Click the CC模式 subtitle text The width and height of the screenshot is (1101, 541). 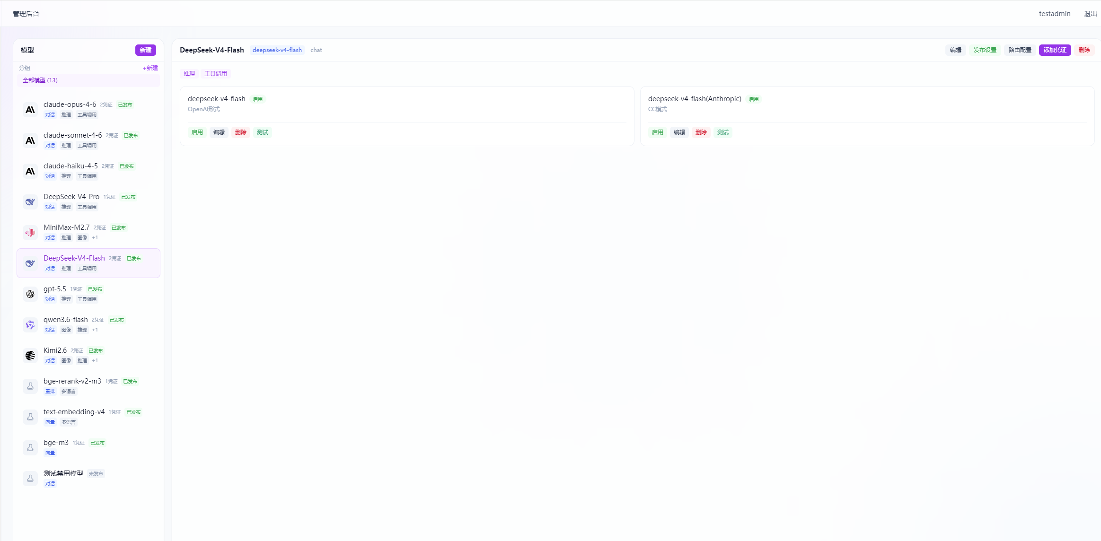coord(658,109)
